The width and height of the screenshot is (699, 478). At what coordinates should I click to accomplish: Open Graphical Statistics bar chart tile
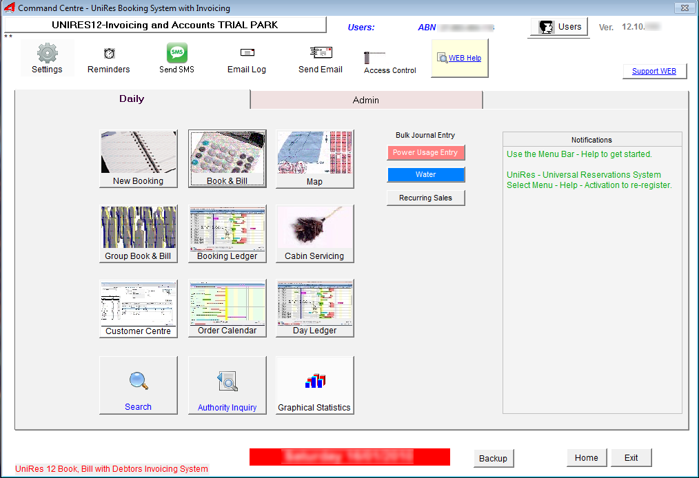[315, 385]
